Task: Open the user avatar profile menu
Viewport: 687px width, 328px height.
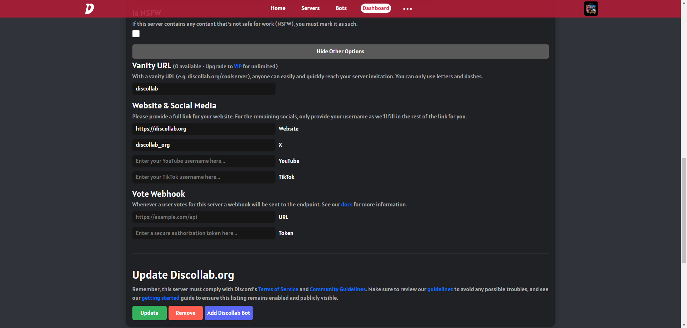Action: [591, 9]
